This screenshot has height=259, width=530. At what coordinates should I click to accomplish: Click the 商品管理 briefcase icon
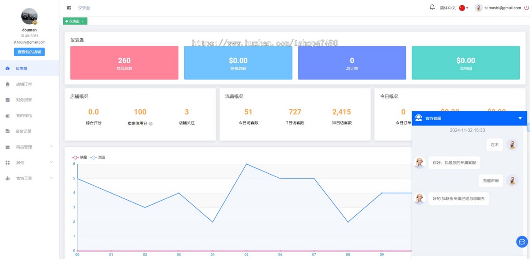(8, 147)
